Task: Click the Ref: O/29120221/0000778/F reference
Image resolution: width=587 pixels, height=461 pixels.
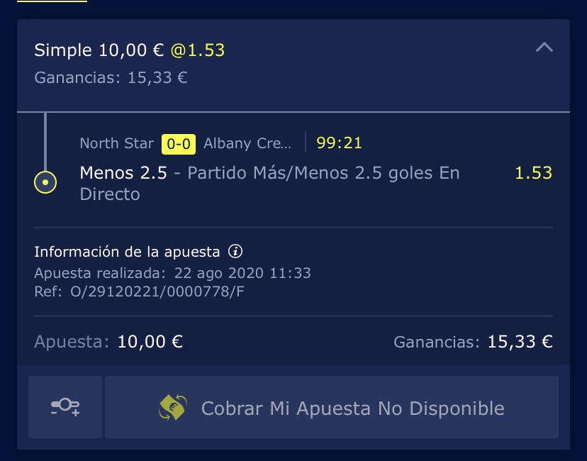Action: pyautogui.click(x=139, y=291)
